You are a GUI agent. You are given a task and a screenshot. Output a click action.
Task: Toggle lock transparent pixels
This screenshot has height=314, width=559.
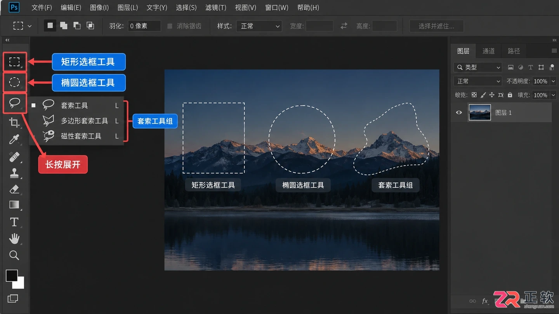[x=474, y=95]
